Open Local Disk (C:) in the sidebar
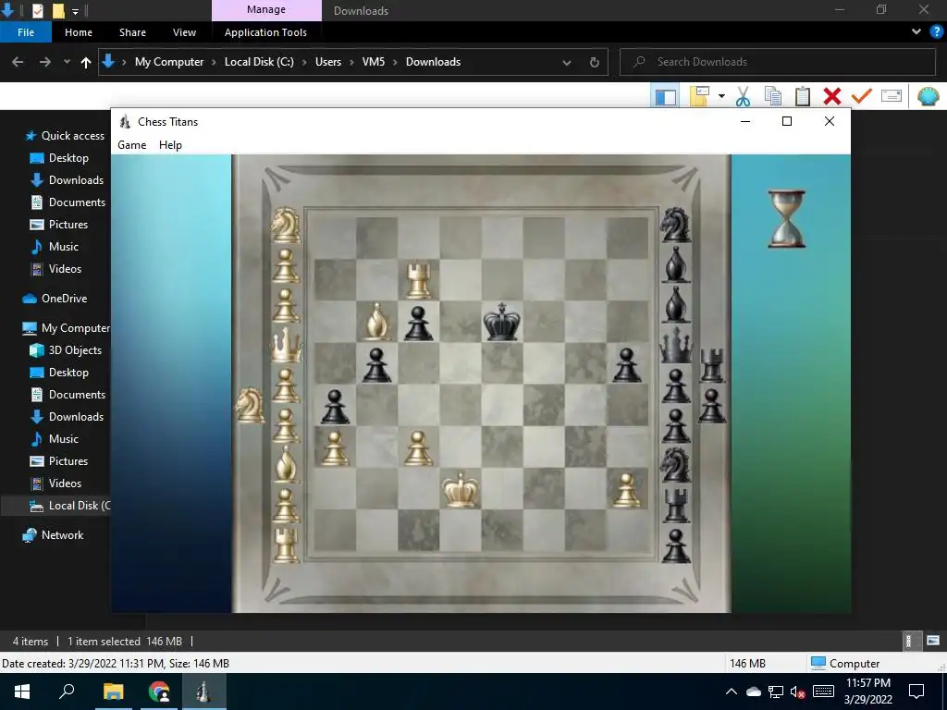 (70, 506)
